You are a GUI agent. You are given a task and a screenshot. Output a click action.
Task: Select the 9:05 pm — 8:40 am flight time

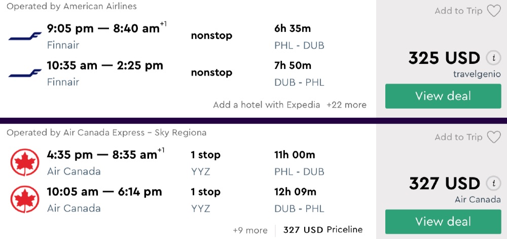point(103,29)
